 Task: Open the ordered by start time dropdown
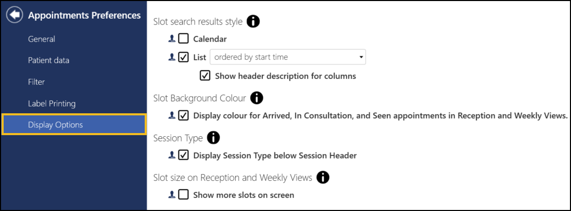[x=288, y=58]
